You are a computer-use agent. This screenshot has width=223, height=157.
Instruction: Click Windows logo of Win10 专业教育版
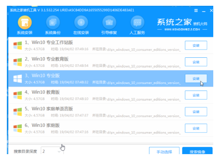tap(18, 62)
